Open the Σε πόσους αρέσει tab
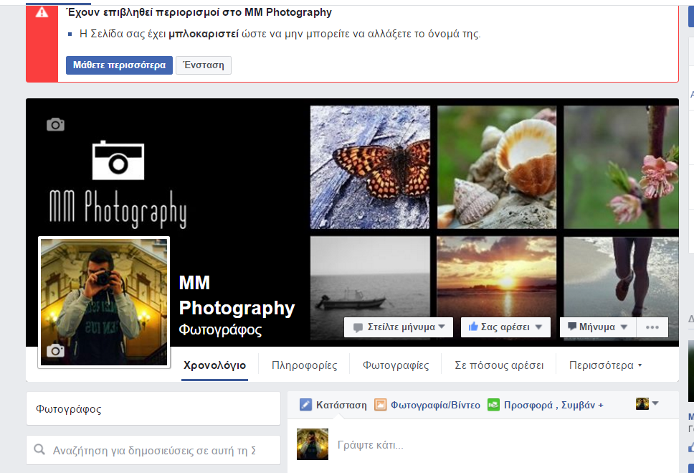The image size is (694, 473). (x=499, y=365)
